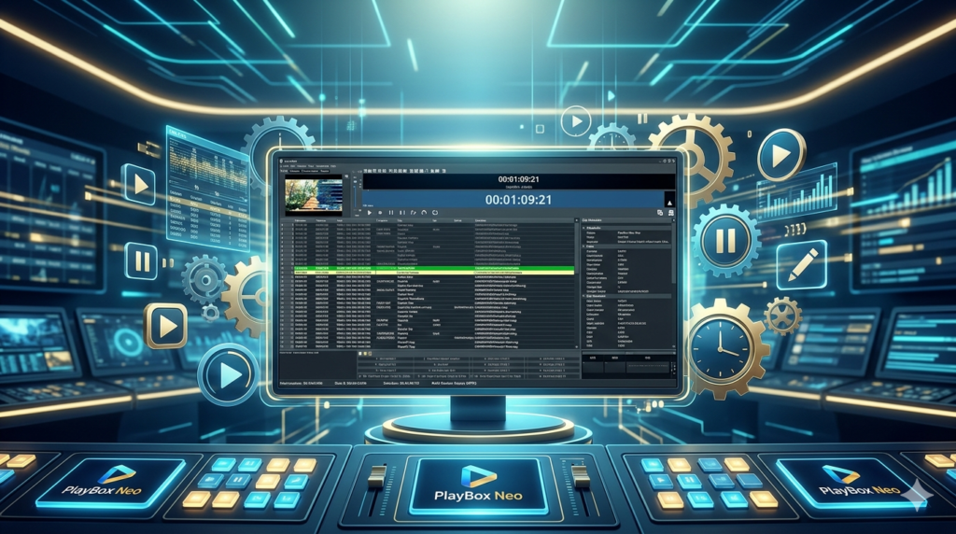This screenshot has width=956, height=534.
Task: Open the video preview thumbnail
Action: tap(314, 195)
